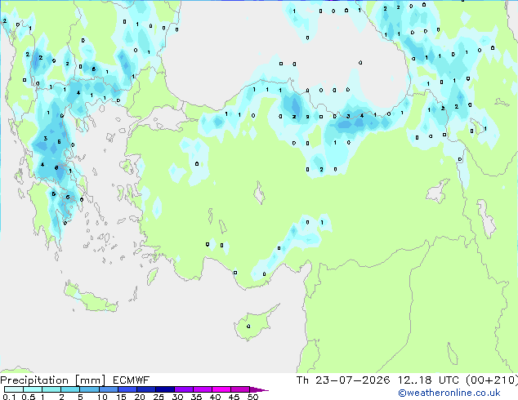
Task: Click the 1–2 mm legend color swatch
Action: click(x=51, y=389)
